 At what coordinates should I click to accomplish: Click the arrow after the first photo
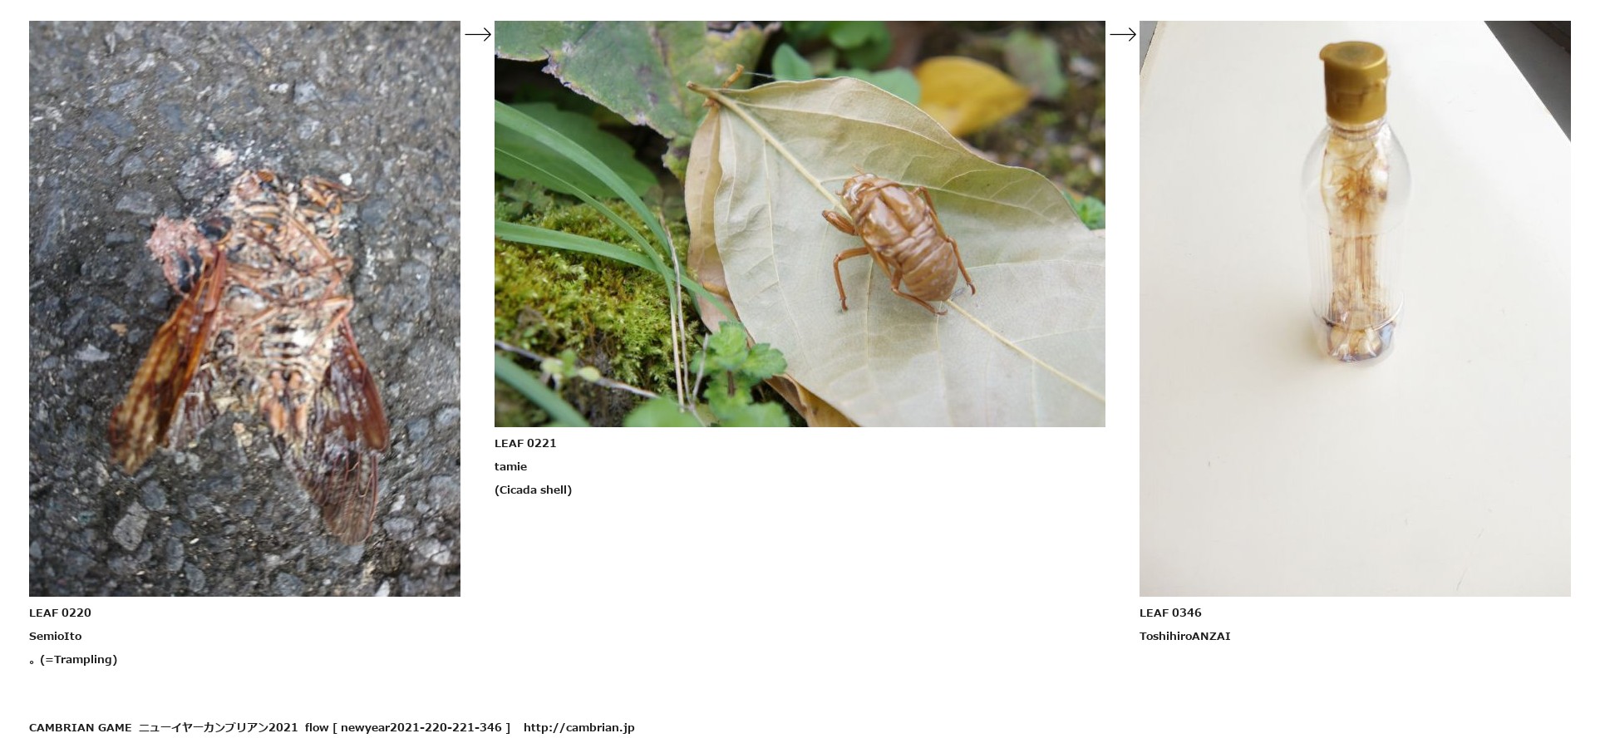point(478,34)
